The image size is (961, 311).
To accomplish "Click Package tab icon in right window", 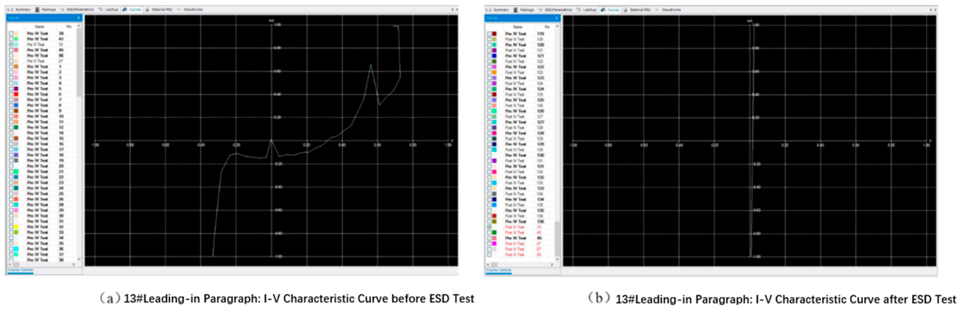I will point(516,10).
